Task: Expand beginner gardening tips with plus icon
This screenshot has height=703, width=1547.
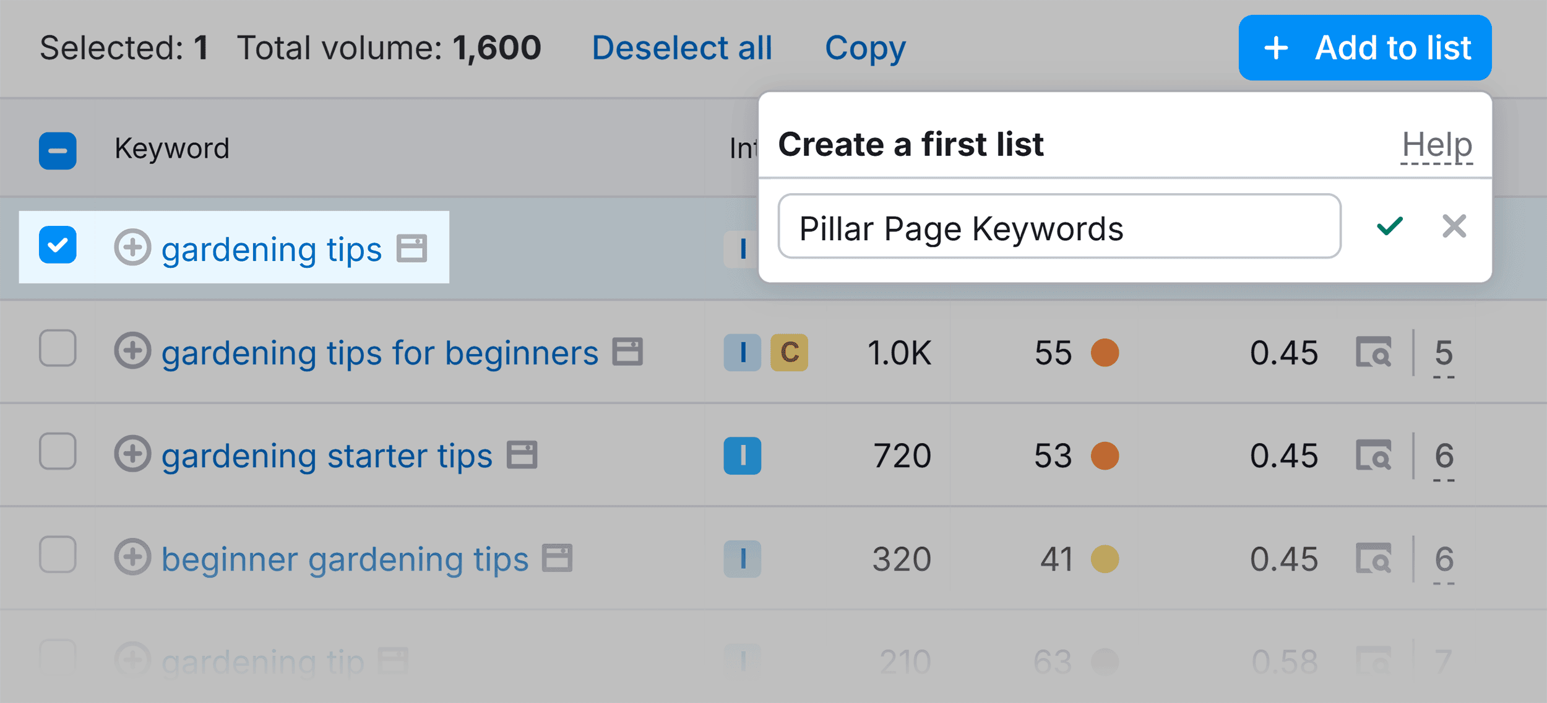Action: [132, 558]
